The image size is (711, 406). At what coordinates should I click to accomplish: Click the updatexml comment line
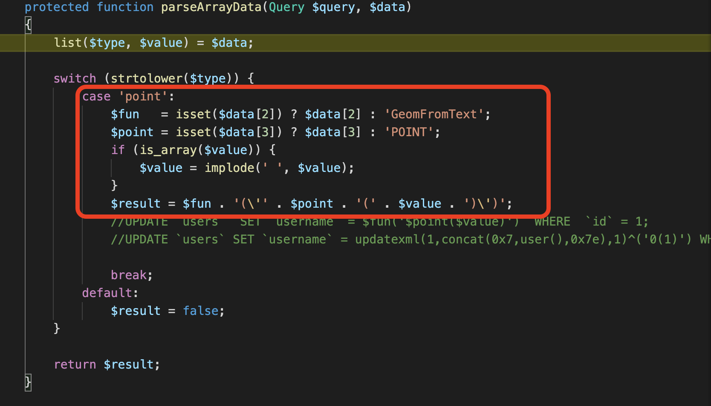(x=410, y=239)
